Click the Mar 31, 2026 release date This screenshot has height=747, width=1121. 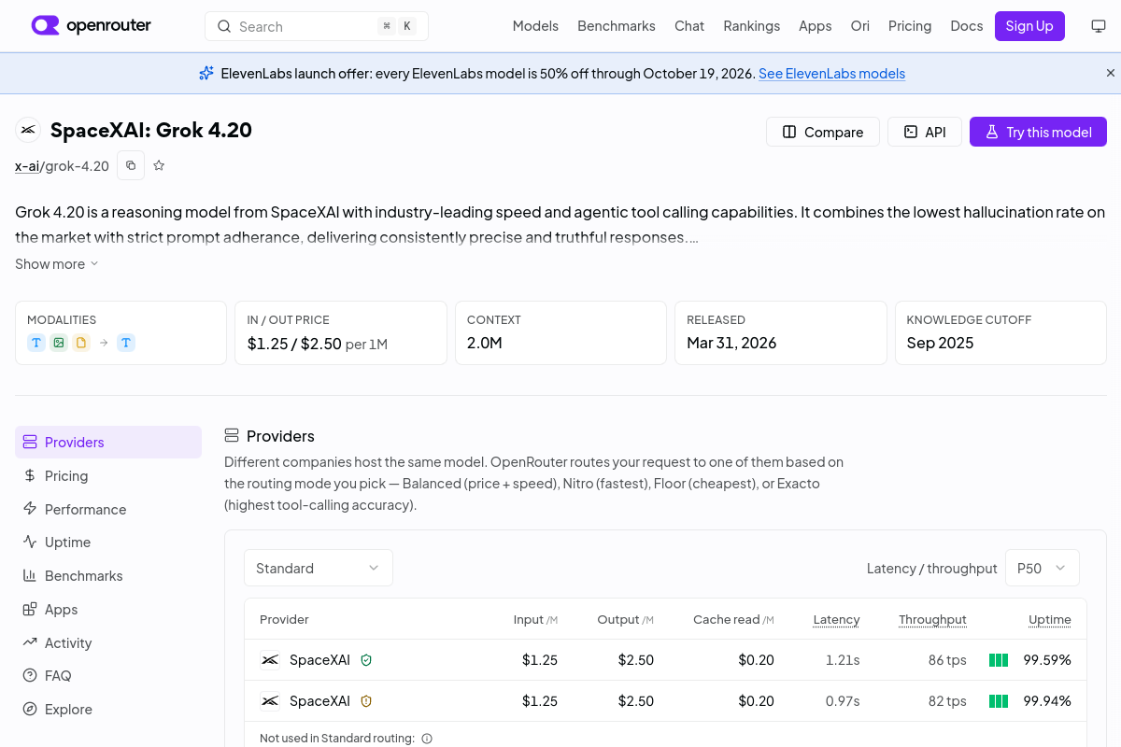pyautogui.click(x=731, y=343)
